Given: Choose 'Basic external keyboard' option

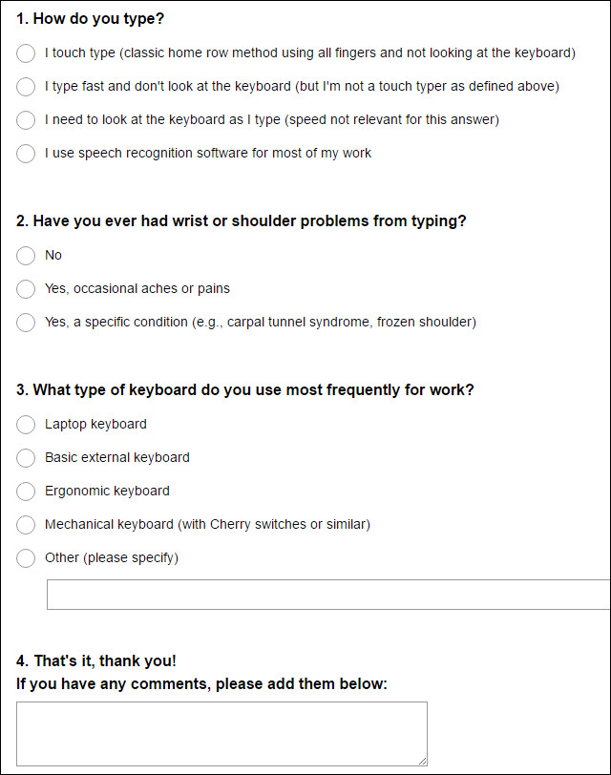Looking at the screenshot, I should (26, 458).
